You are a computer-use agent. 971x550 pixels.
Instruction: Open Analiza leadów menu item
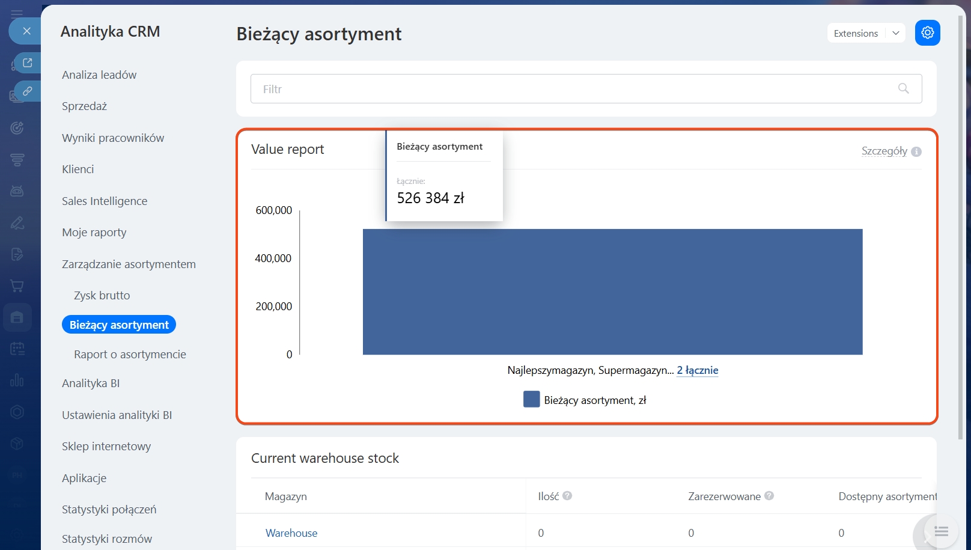click(99, 75)
